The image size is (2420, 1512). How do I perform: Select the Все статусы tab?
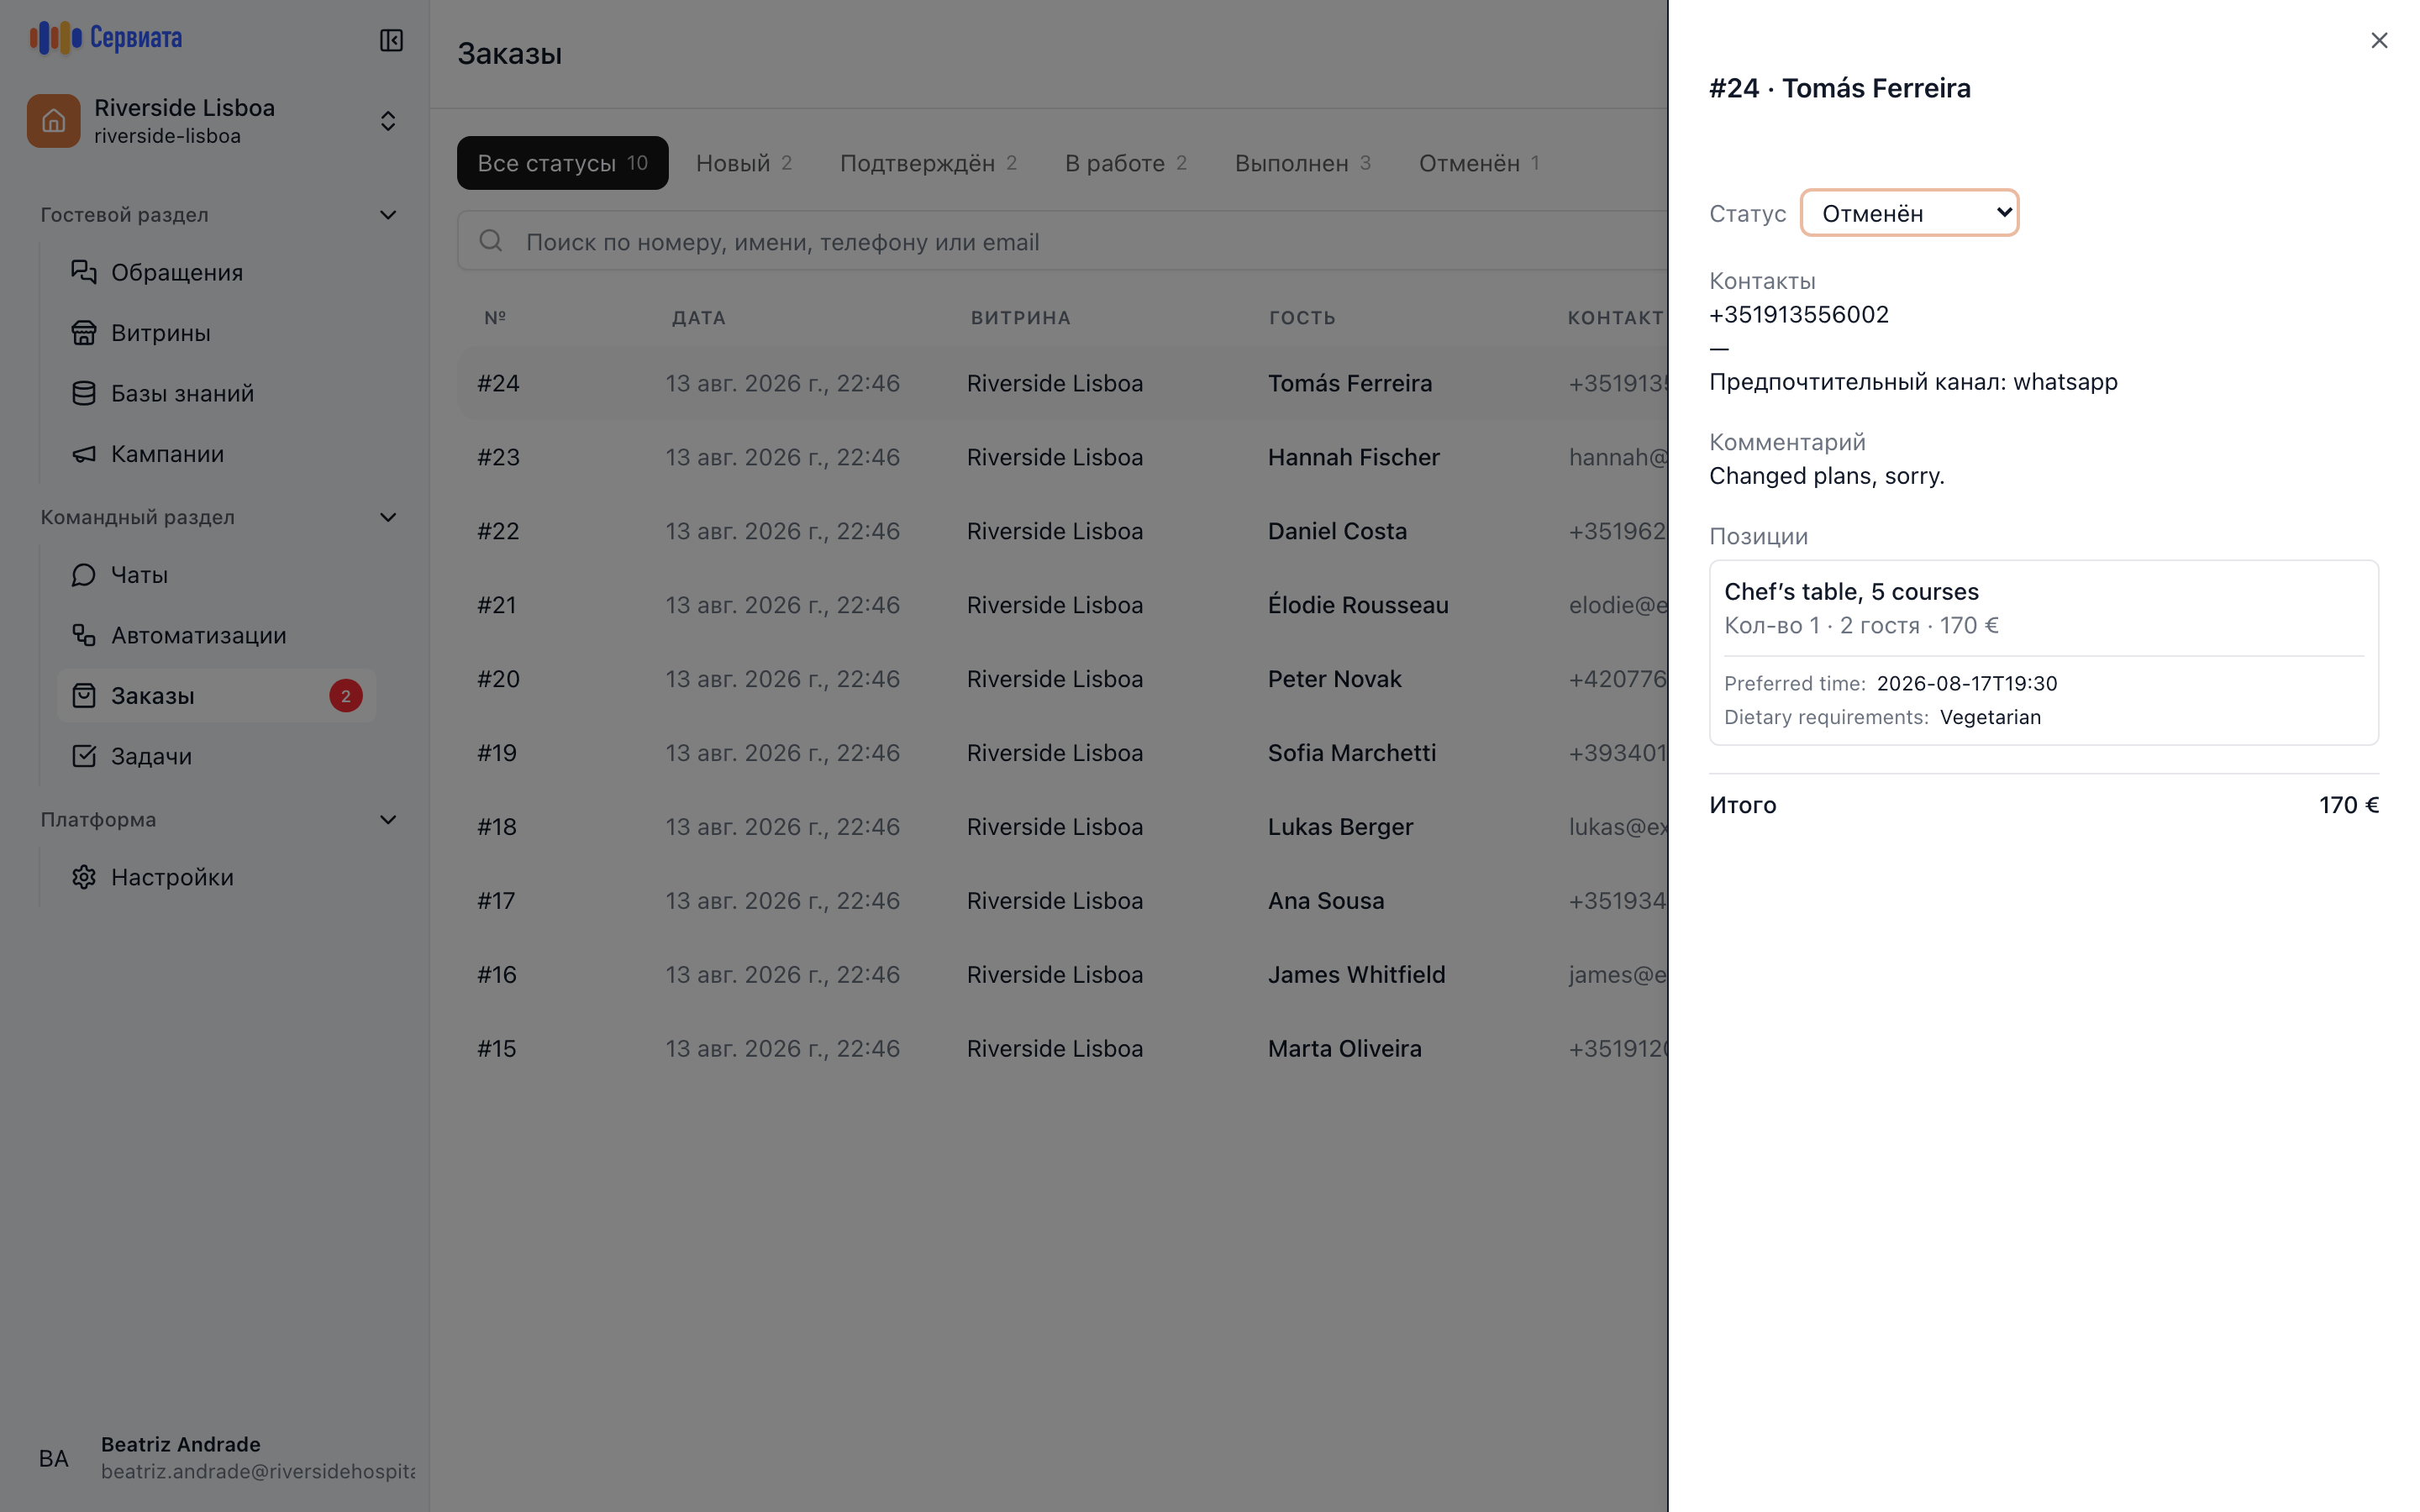point(562,163)
